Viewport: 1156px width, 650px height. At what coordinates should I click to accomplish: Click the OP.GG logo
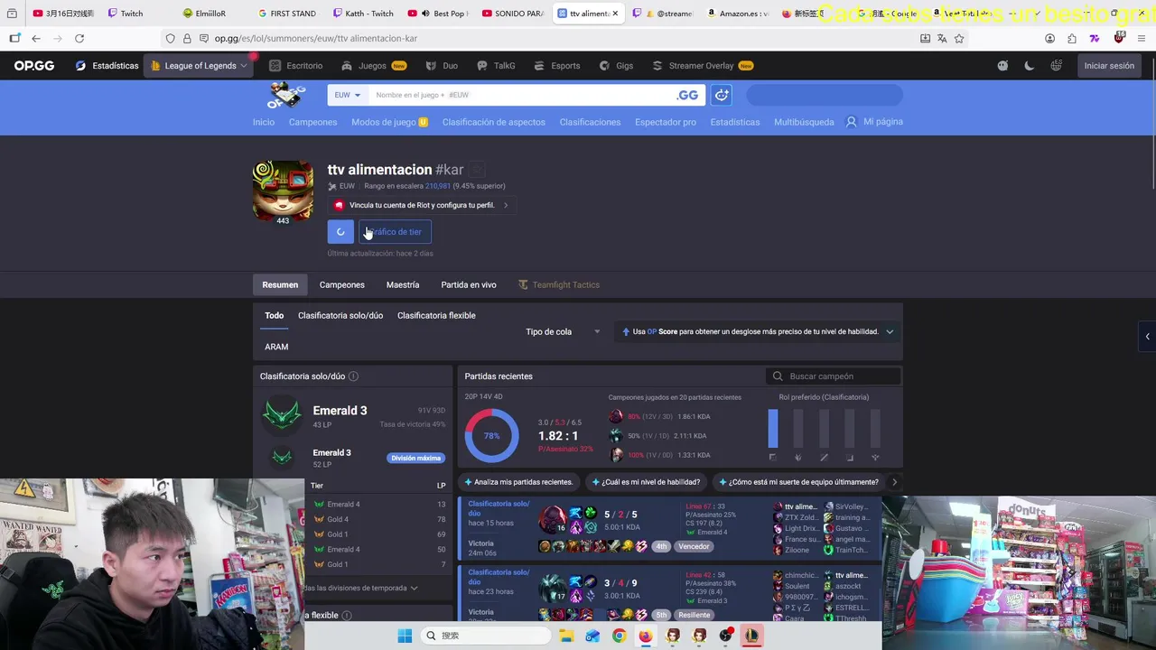click(x=34, y=66)
